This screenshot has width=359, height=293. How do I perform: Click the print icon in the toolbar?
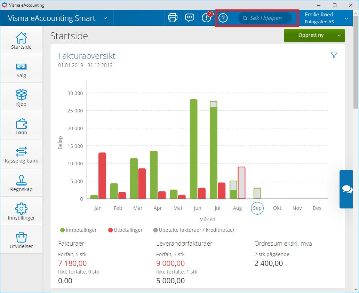point(172,17)
